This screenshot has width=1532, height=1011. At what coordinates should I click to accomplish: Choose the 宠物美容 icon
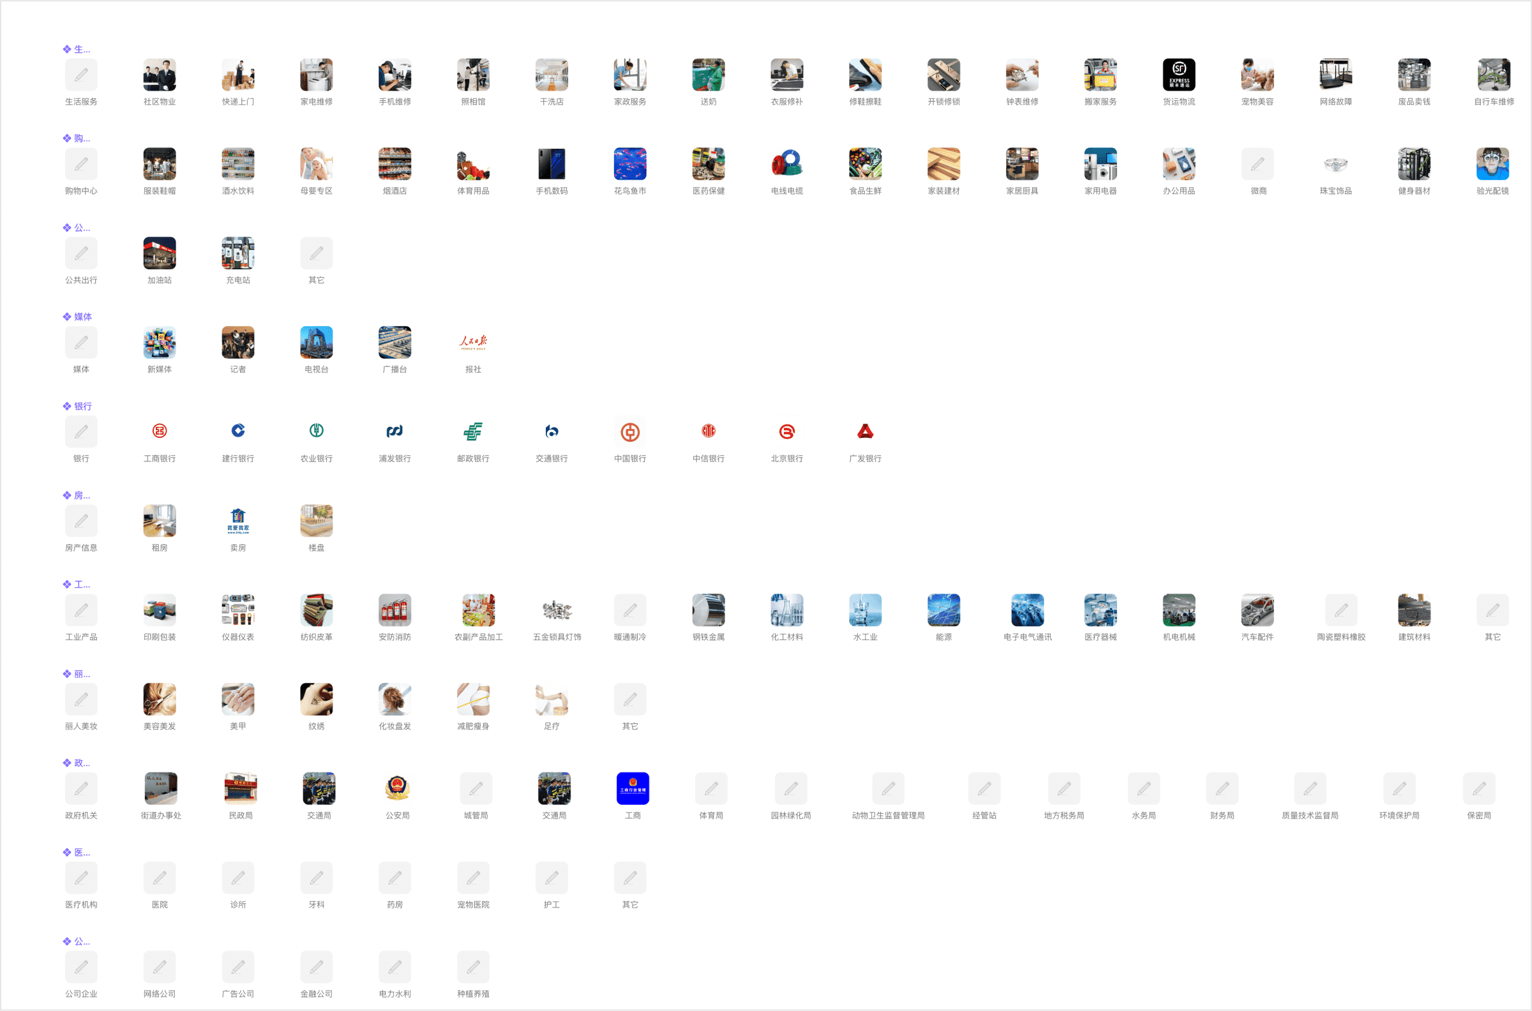[x=1258, y=75]
